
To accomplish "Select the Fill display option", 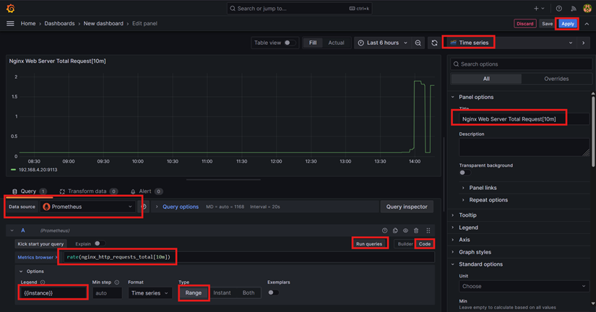I will 313,43.
